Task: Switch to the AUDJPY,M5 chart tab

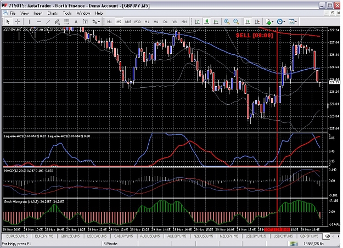Action: coord(177,236)
